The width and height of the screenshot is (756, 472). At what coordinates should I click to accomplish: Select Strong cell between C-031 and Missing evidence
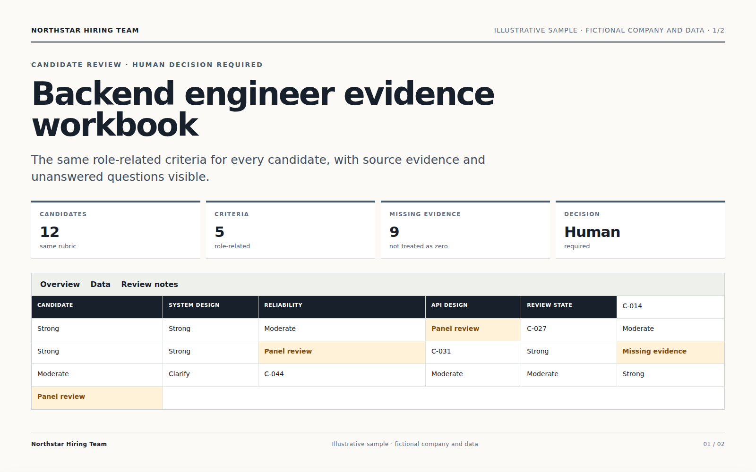pyautogui.click(x=568, y=352)
